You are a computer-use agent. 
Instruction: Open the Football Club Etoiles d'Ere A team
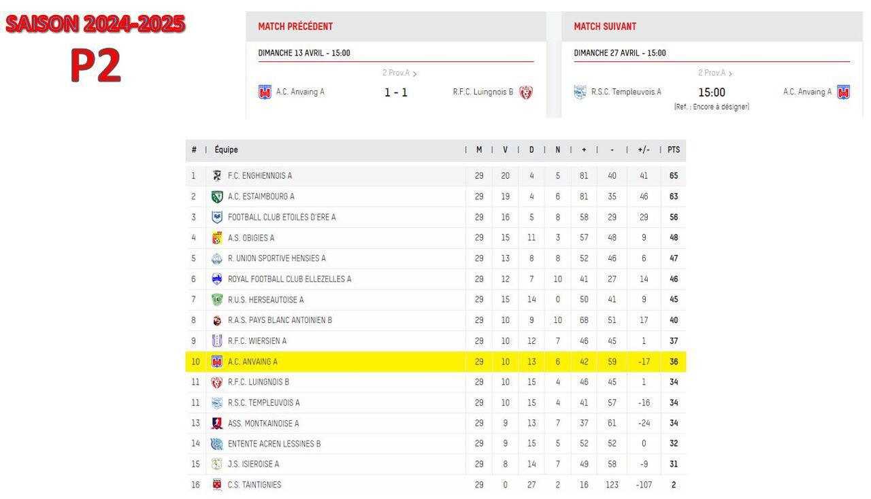(282, 218)
